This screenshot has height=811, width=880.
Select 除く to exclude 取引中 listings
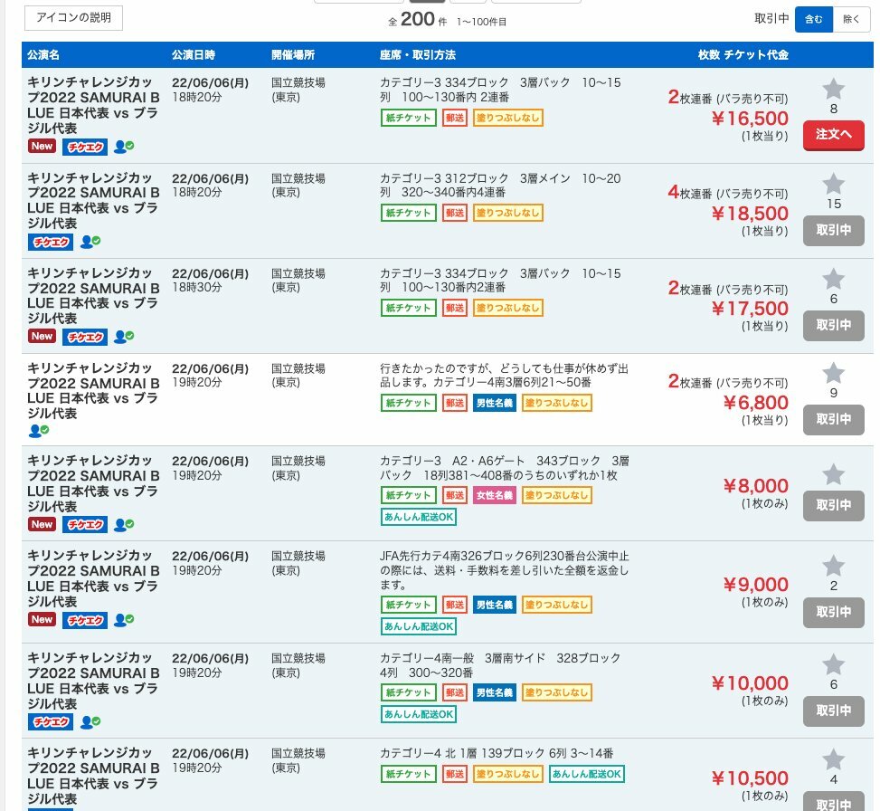tap(851, 19)
